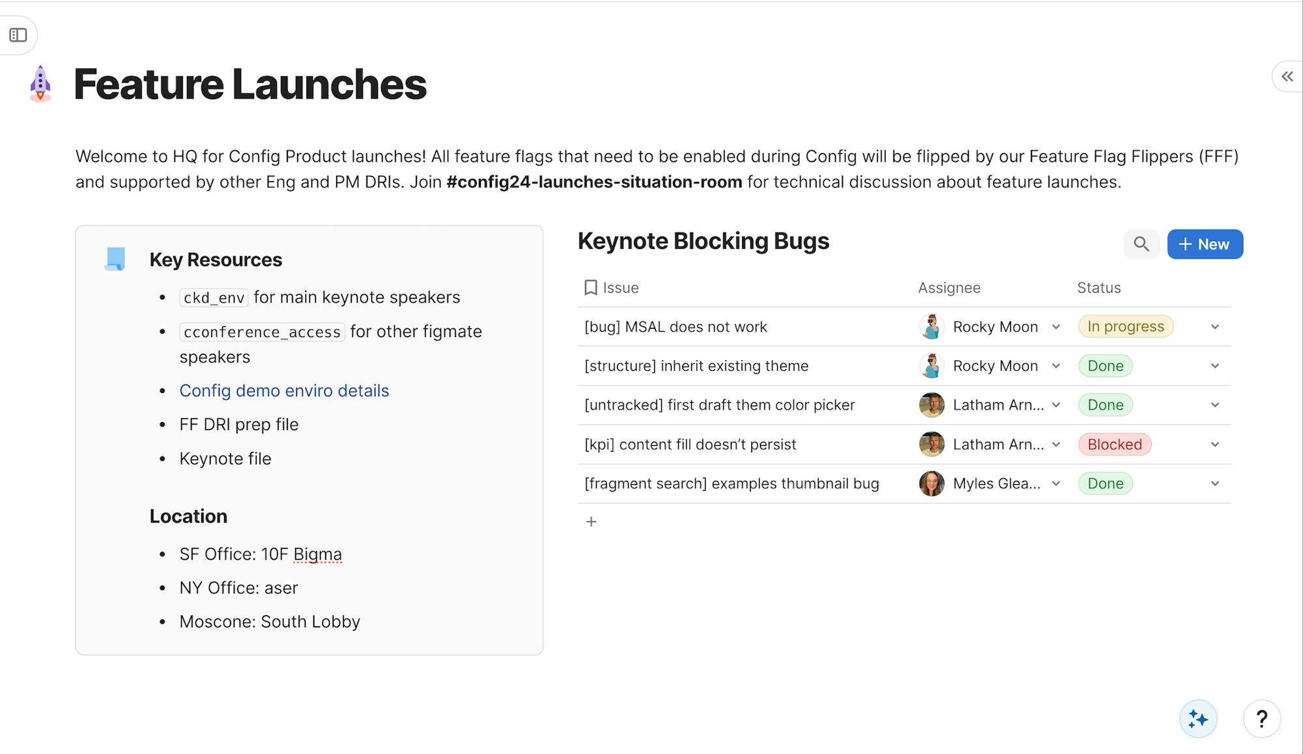1303x754 pixels.
Task: Click the Assignee column header
Action: pyautogui.click(x=949, y=287)
